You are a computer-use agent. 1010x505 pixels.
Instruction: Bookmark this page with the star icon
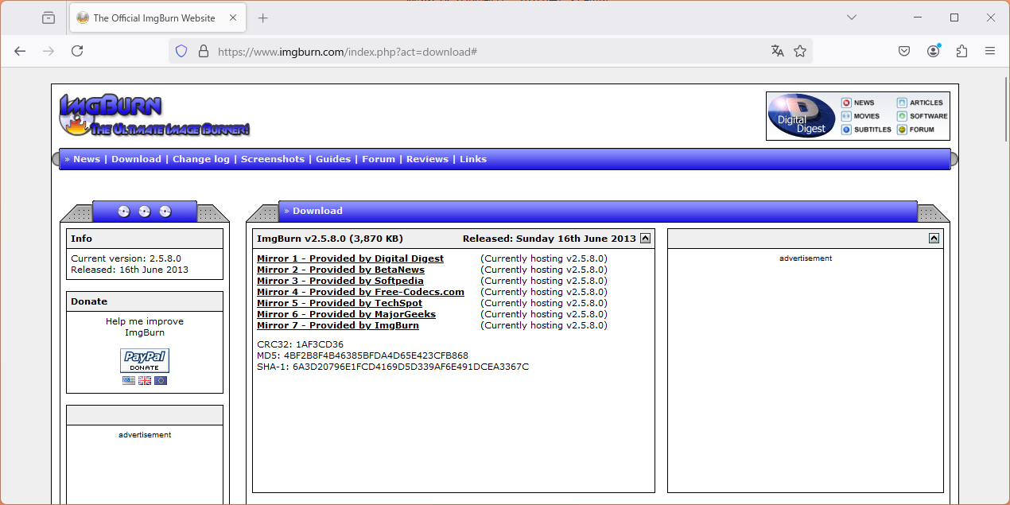(800, 51)
